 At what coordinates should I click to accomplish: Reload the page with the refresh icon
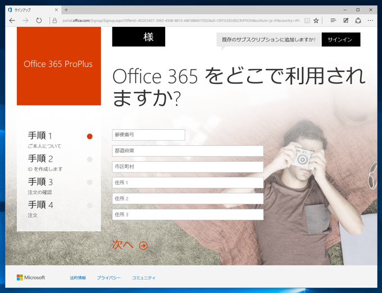(x=39, y=21)
